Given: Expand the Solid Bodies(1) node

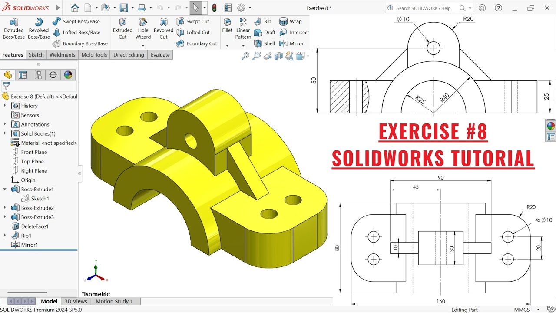Looking at the screenshot, I should 5,133.
